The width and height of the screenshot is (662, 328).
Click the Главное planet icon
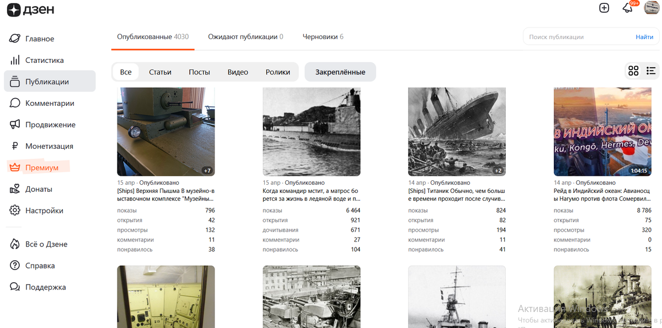point(15,39)
